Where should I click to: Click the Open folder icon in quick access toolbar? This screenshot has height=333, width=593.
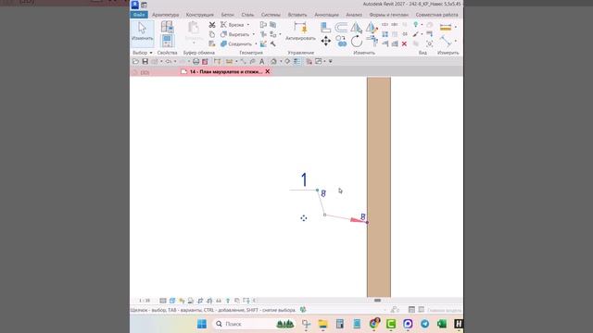coord(135,61)
